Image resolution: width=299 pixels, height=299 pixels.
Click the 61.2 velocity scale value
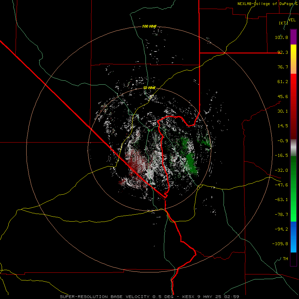283,82
